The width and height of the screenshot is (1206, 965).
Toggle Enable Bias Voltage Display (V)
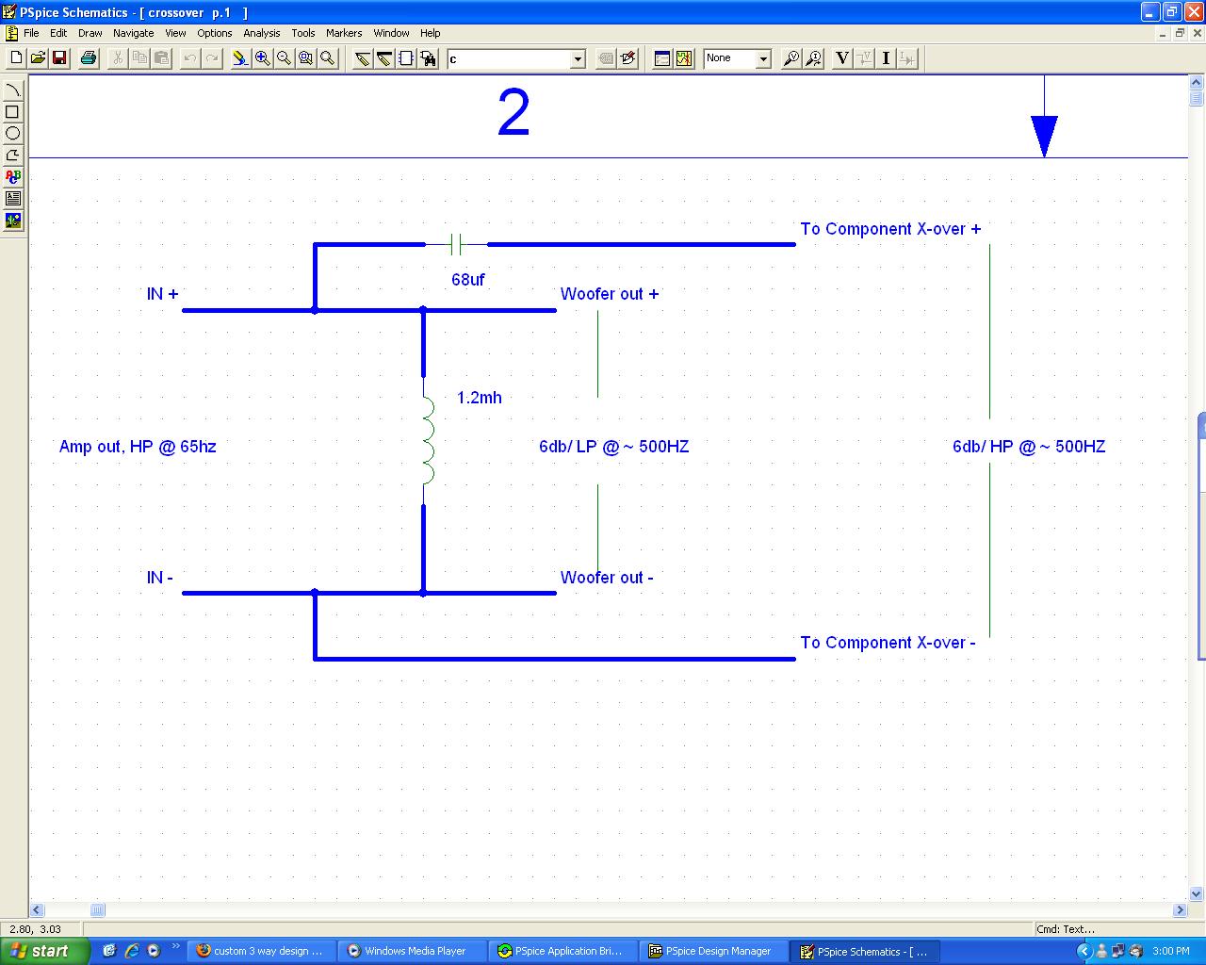click(841, 58)
